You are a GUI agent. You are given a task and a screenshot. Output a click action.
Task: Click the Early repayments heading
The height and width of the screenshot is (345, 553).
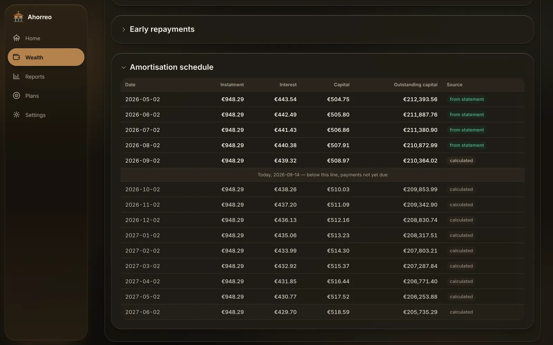162,29
